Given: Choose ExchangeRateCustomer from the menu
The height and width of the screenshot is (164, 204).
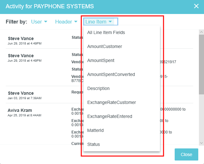Looking at the screenshot, I should click(x=112, y=102).
